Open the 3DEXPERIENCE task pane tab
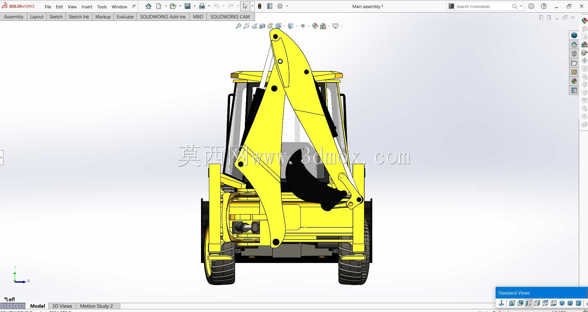588x312 pixels. coord(574,35)
